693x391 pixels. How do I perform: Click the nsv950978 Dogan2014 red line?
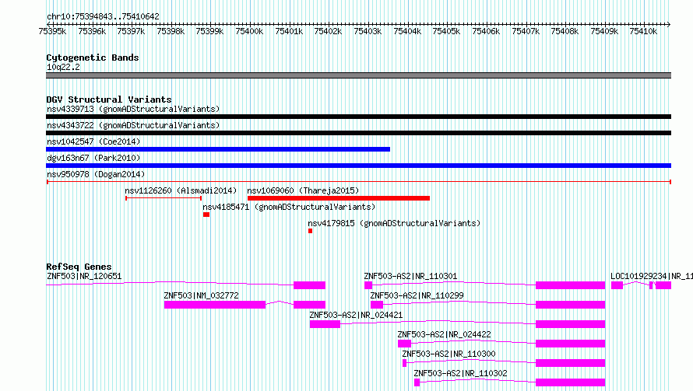(358, 182)
